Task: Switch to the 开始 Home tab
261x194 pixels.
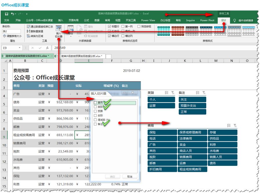Action: [x=18, y=20]
